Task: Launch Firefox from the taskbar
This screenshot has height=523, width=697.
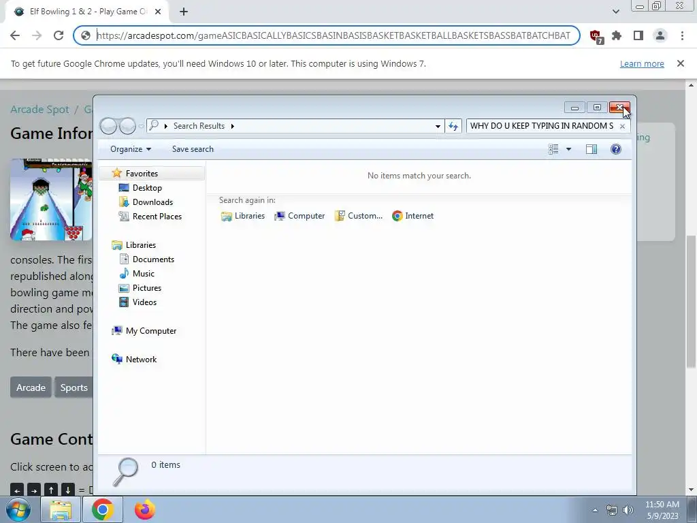Action: click(144, 509)
